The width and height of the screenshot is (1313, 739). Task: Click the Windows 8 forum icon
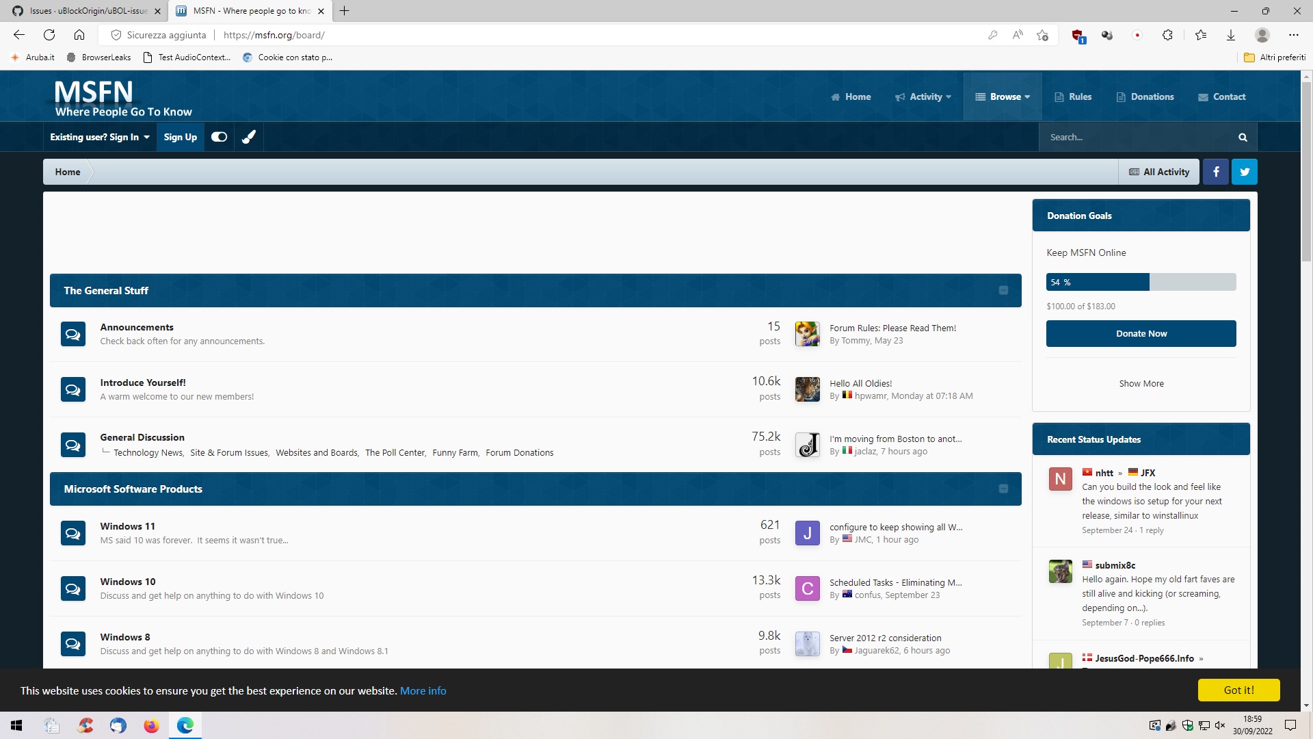(x=73, y=644)
